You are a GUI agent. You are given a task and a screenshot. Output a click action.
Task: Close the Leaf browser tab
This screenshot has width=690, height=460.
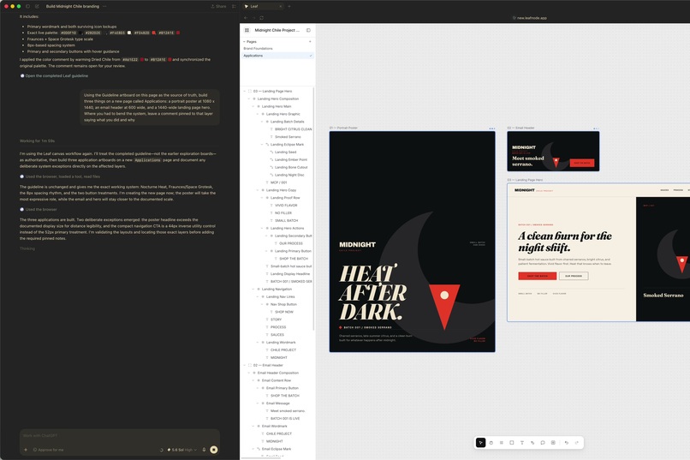[280, 6]
